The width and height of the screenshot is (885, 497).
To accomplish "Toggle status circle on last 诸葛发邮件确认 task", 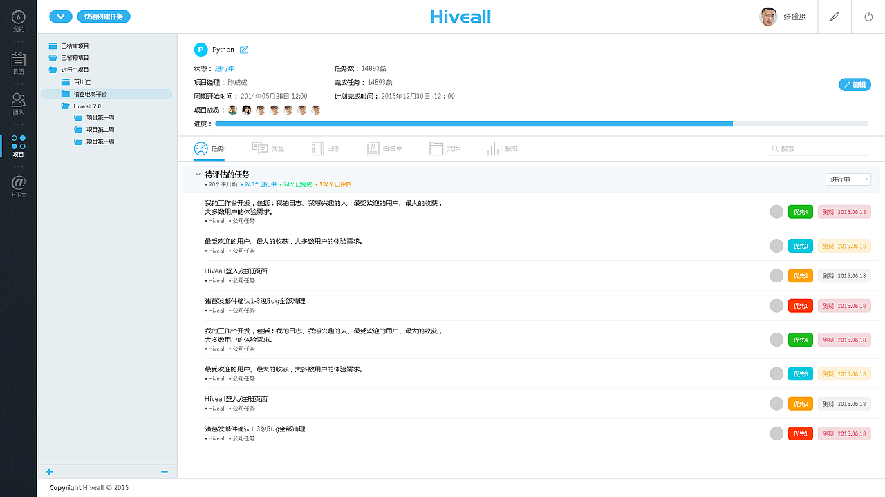I will click(x=776, y=433).
